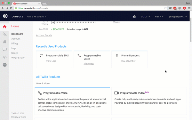Open Programmable Voice phone sidebar icon
The height and width of the screenshot is (120, 192).
coord(5,34)
